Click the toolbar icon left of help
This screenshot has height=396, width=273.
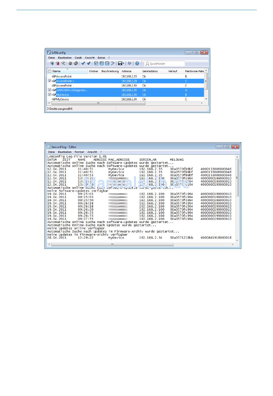click(130, 64)
